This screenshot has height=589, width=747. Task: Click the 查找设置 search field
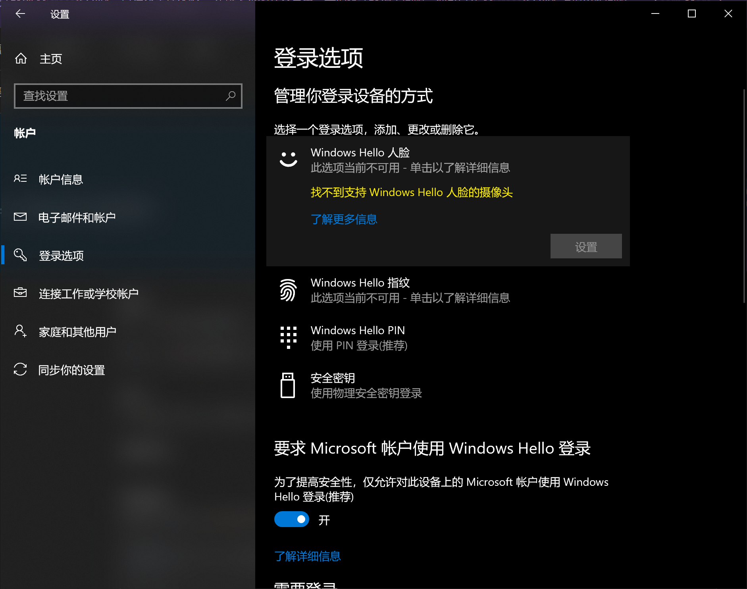pyautogui.click(x=128, y=96)
